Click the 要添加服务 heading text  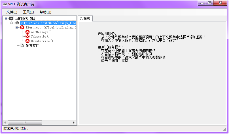pos(107,34)
